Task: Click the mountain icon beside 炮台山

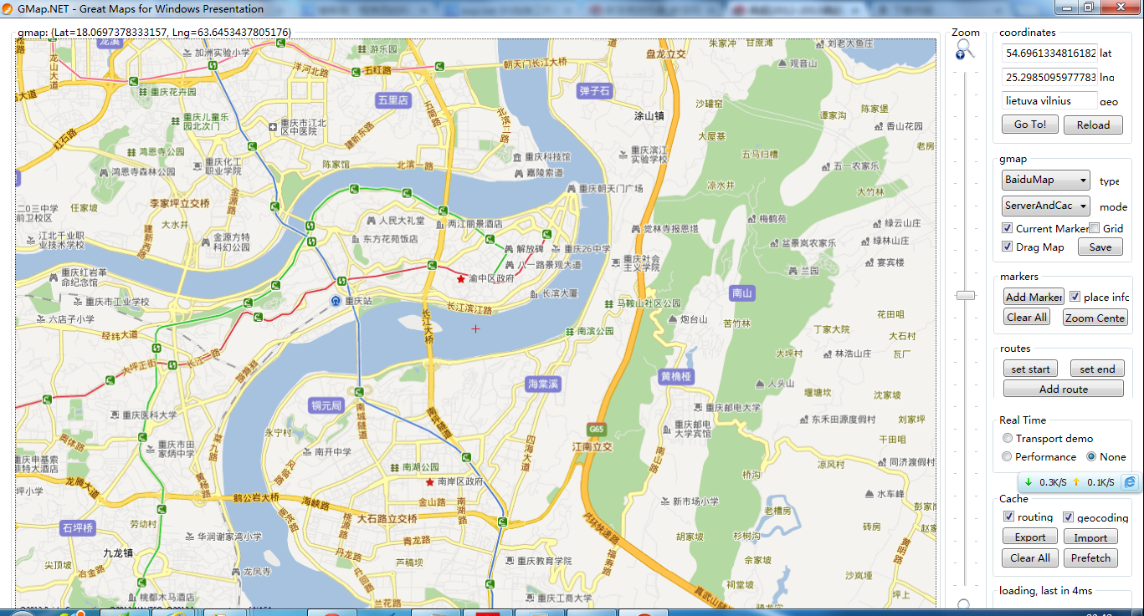Action: click(x=672, y=318)
